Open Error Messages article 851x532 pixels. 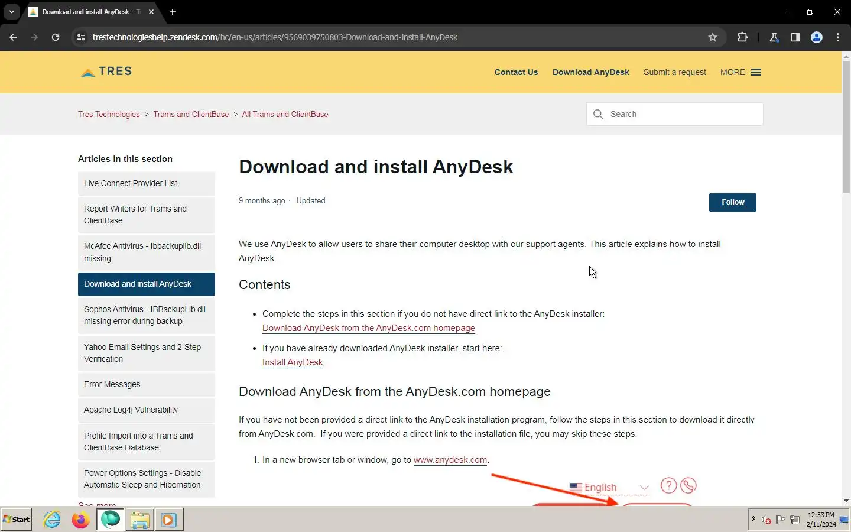[x=147, y=385]
